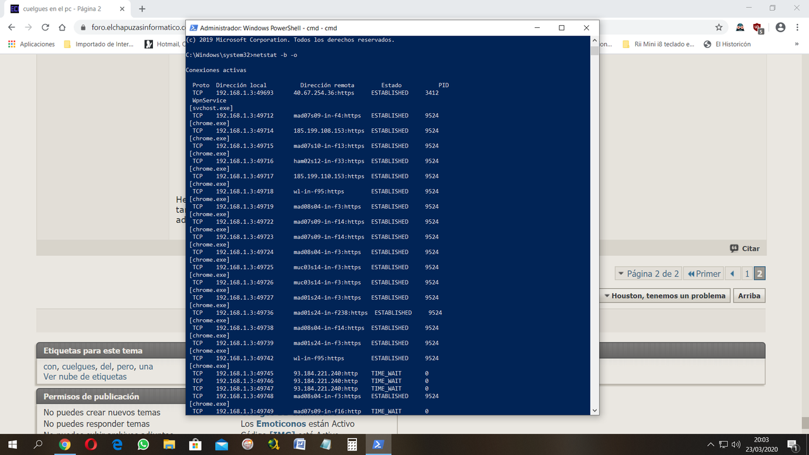Click the PowerShell scroll-up arrow
The image size is (809, 455).
pos(594,40)
